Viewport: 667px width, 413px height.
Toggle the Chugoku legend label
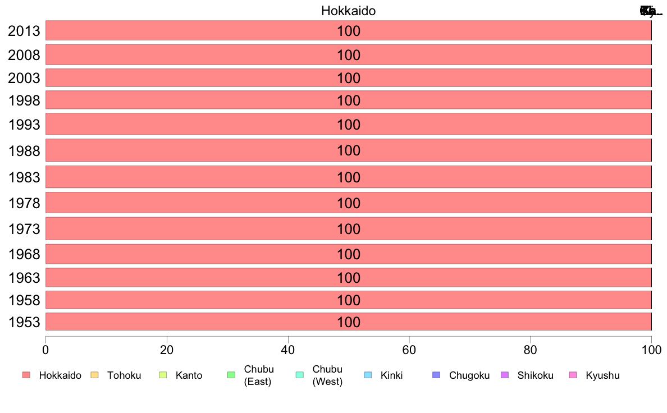469,375
